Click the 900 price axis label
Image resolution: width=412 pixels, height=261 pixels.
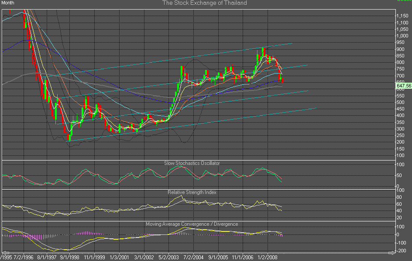coord(401,49)
